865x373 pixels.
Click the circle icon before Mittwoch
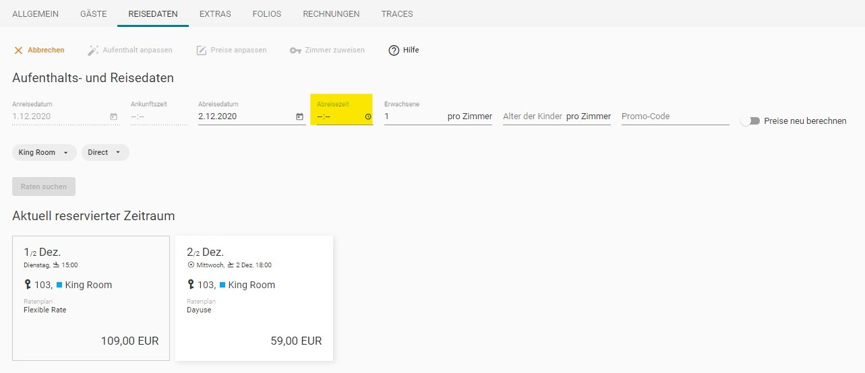click(190, 265)
